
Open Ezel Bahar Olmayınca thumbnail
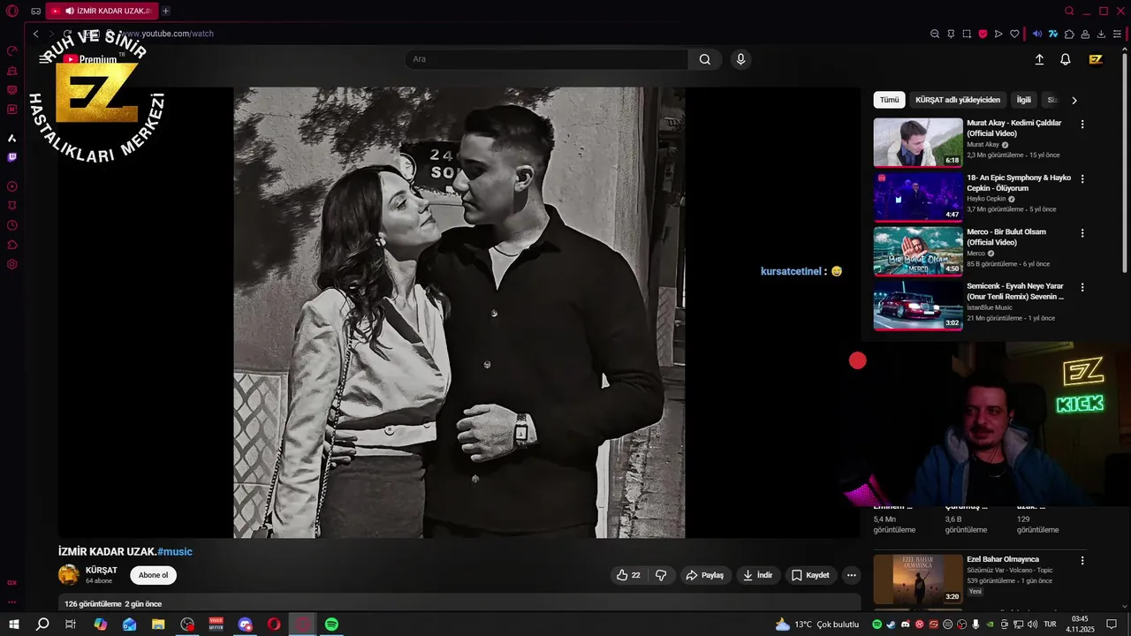pos(918,579)
